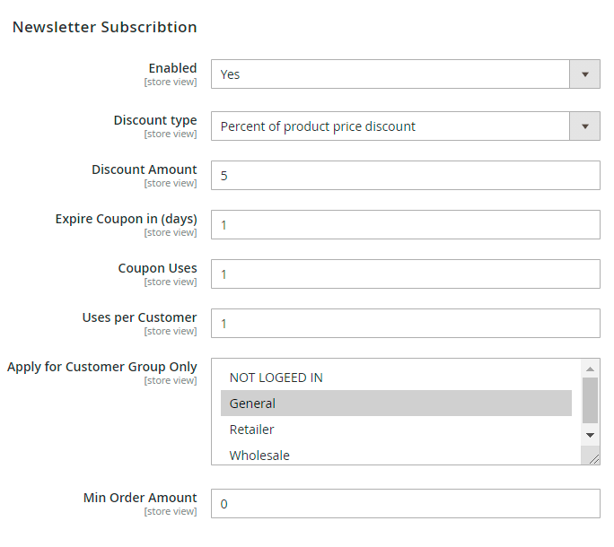This screenshot has height=547, width=614.
Task: Click the Newsletter Subscribtion section heading
Action: coord(104,27)
